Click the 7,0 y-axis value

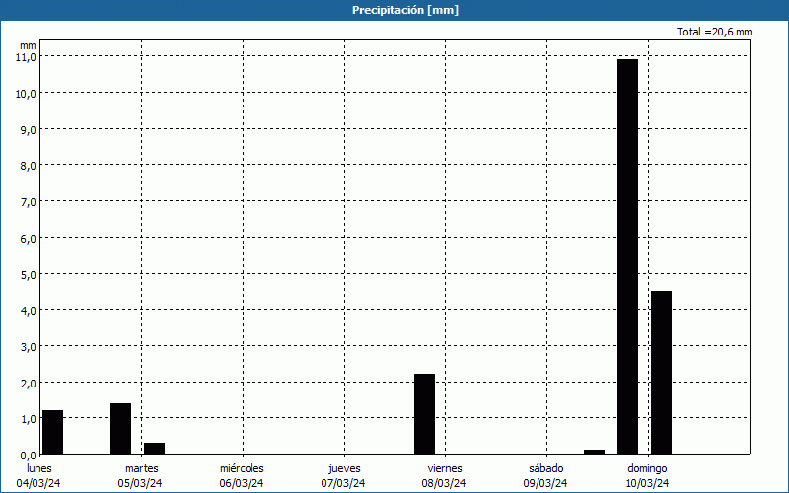pos(29,202)
